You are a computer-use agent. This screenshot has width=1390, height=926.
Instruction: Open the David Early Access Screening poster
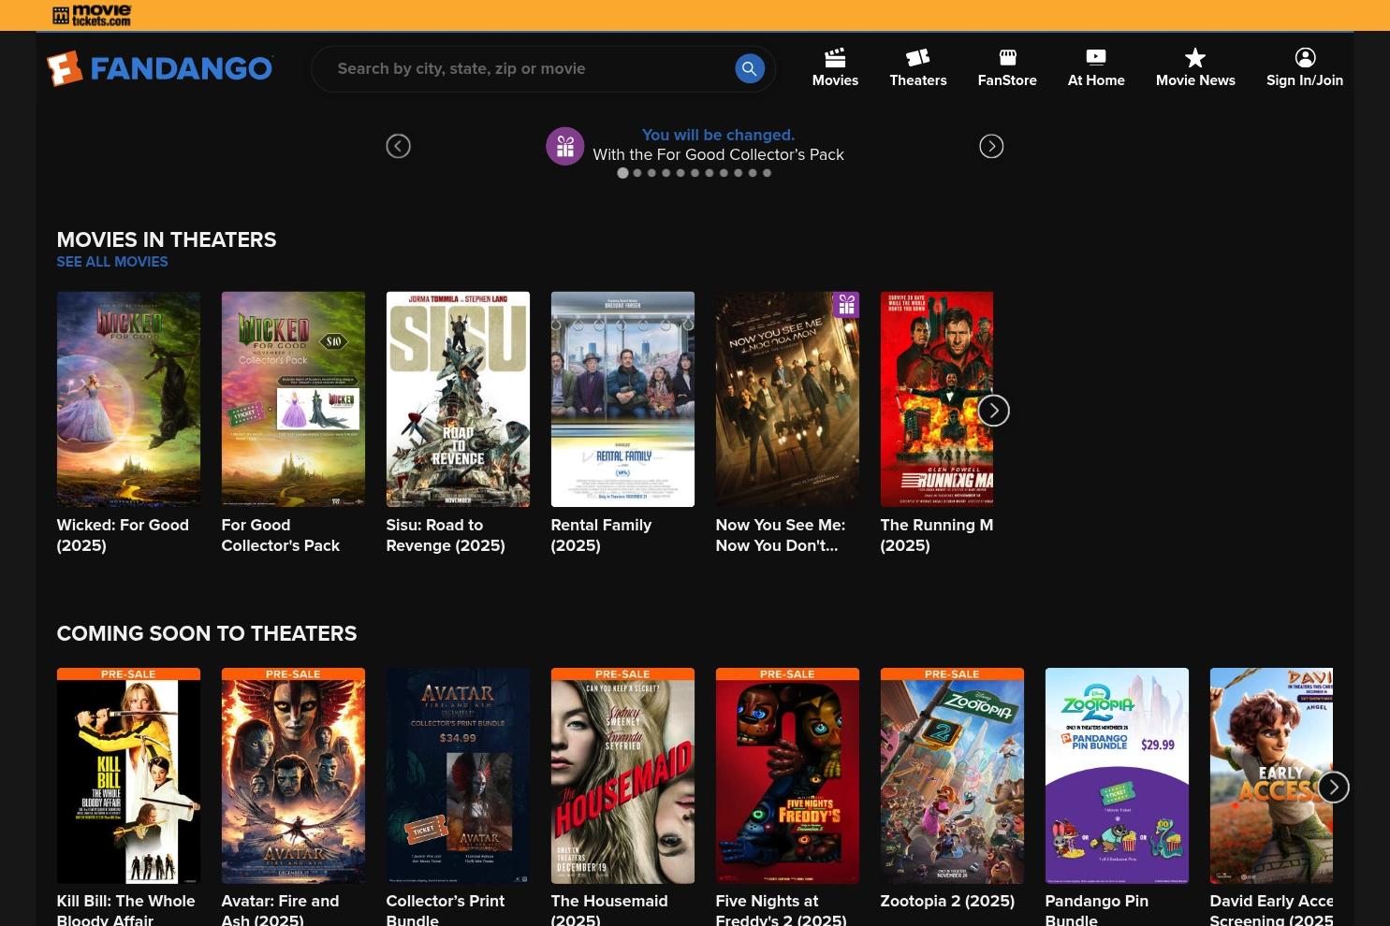point(1271,775)
